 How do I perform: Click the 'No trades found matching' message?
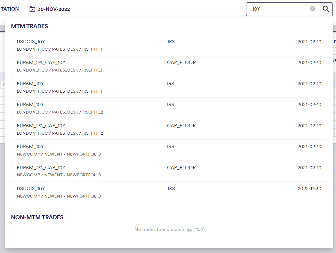[x=169, y=229]
